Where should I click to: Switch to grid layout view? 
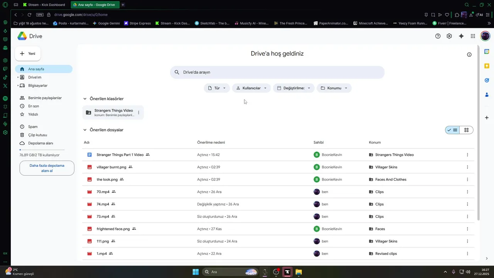click(466, 130)
